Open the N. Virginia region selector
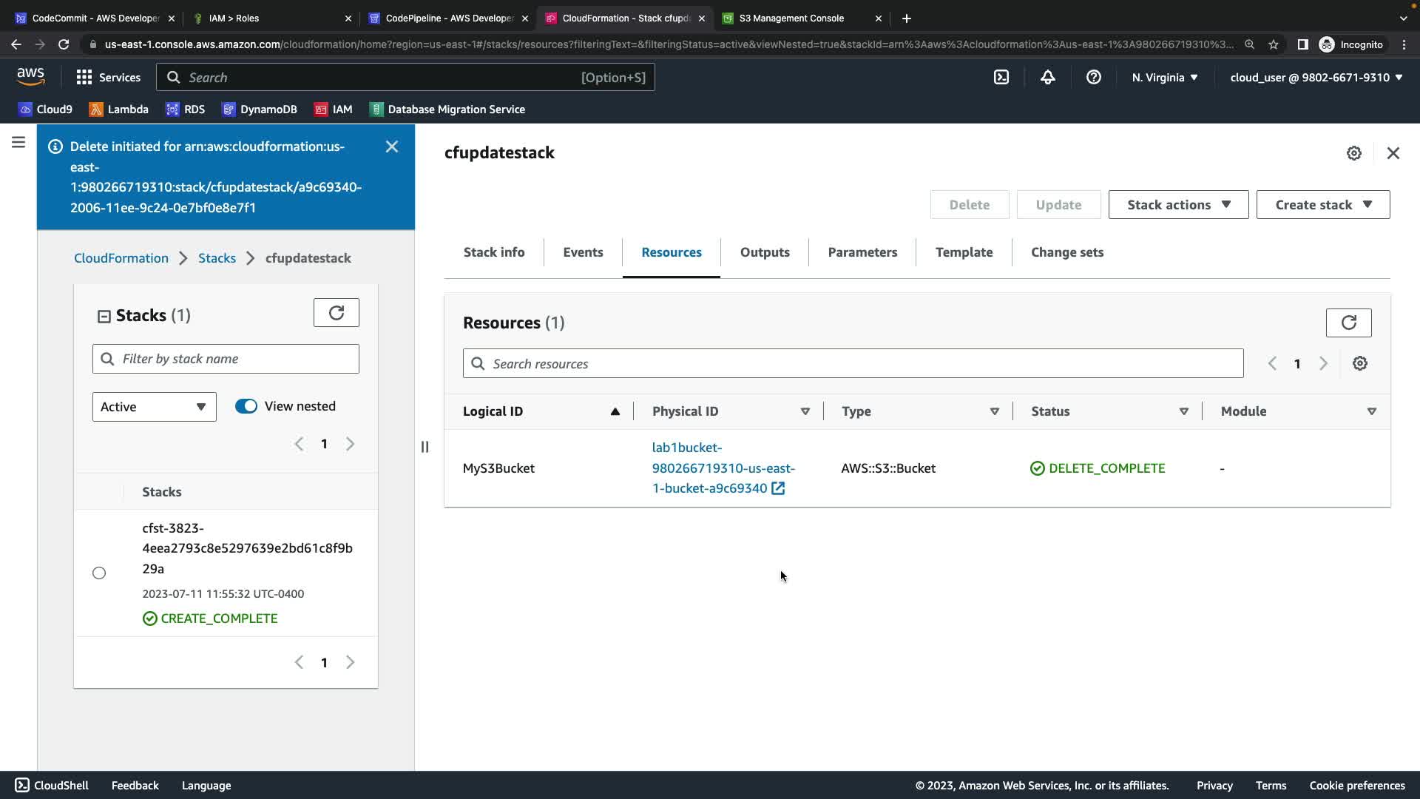 point(1164,77)
